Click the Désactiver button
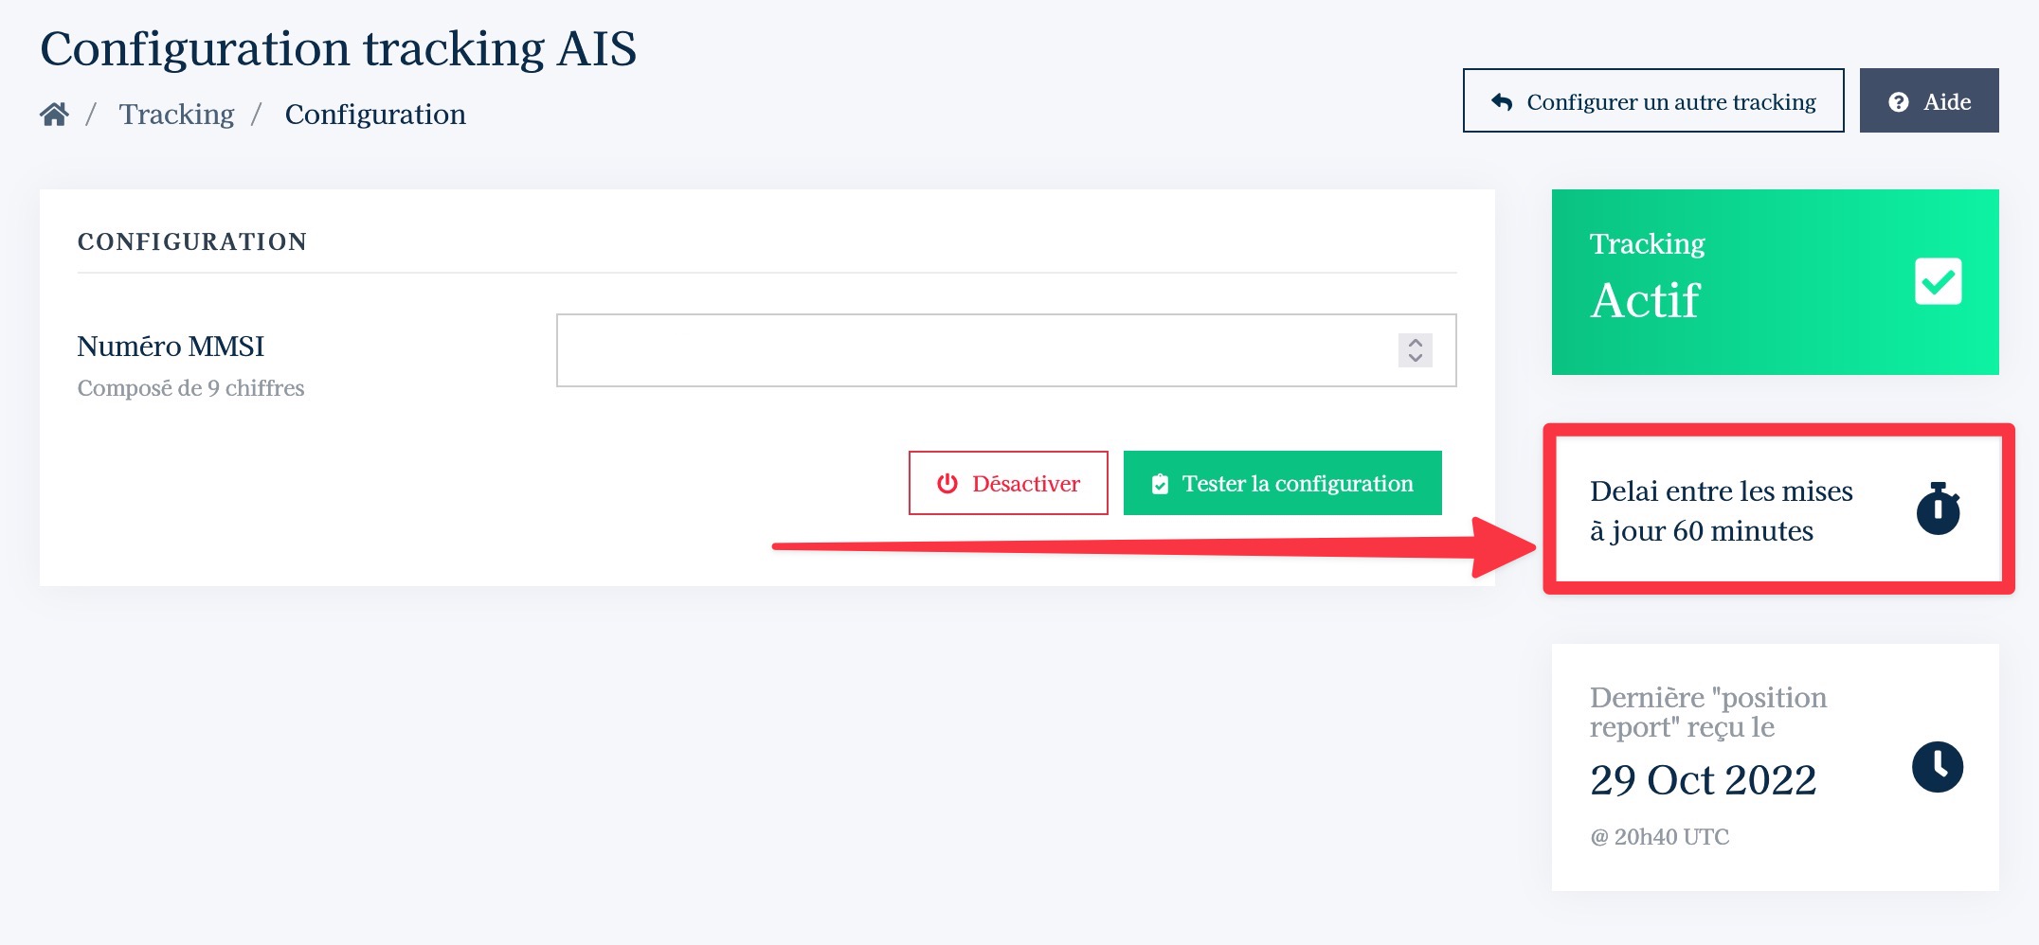 point(1008,483)
